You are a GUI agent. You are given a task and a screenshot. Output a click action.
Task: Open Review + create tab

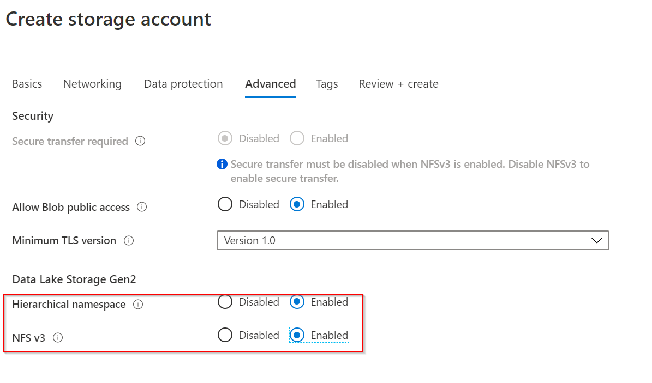click(x=398, y=84)
